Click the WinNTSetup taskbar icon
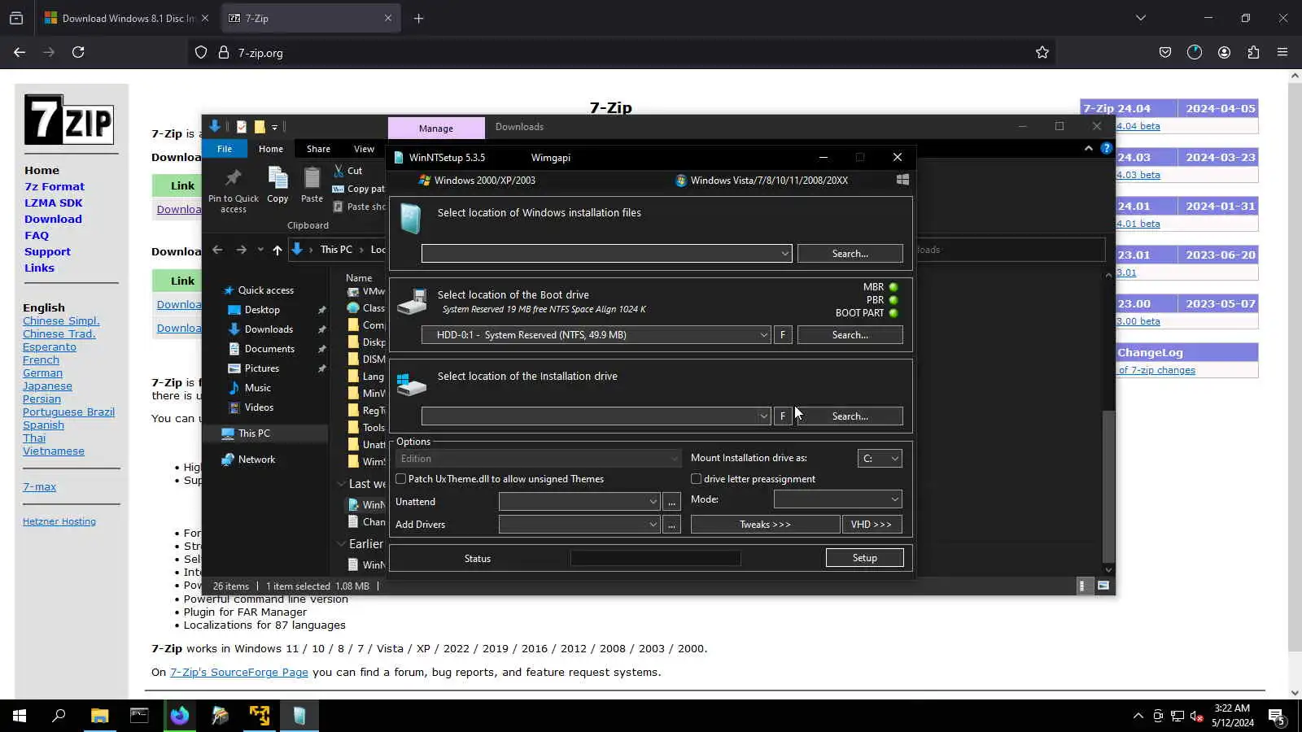This screenshot has width=1302, height=732. 299,716
